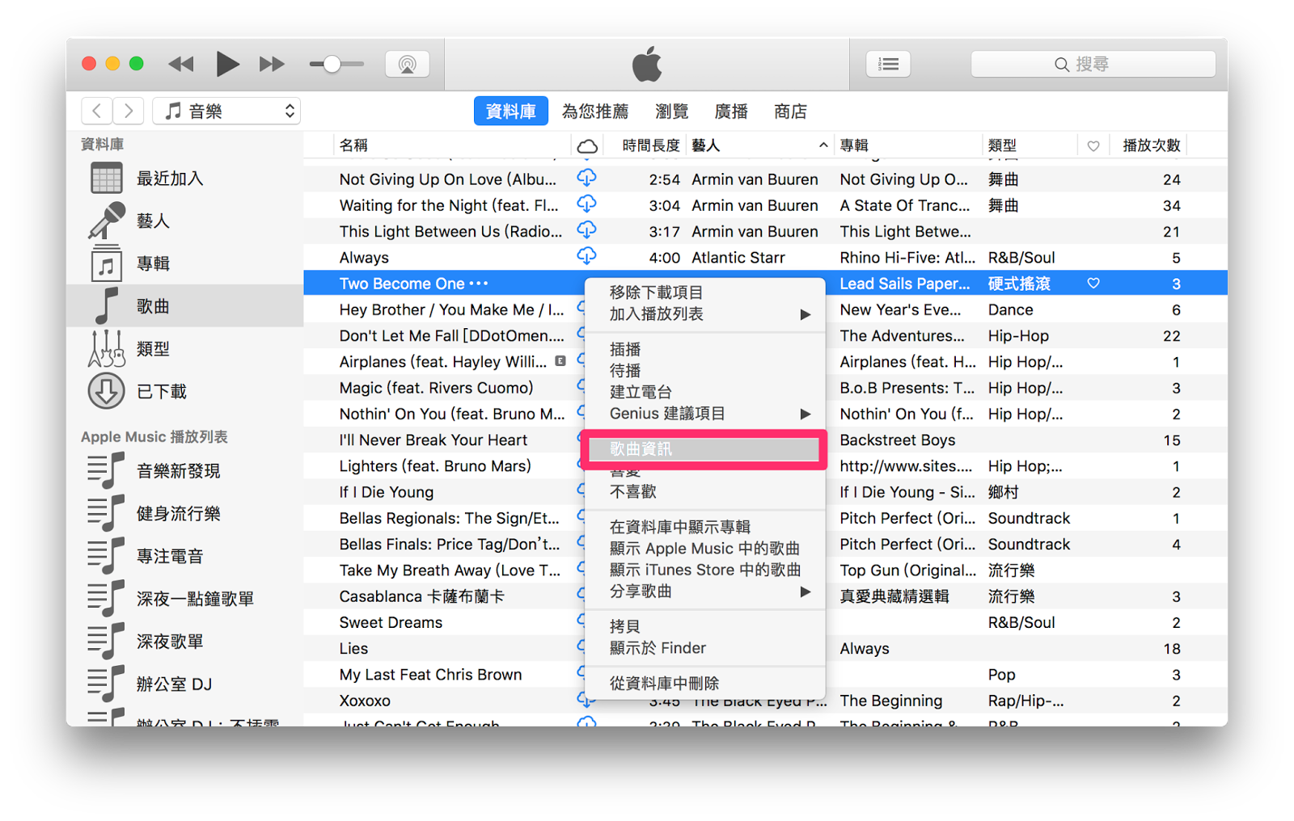Expand 分享歌曲 submenu
1294x821 pixels.
click(704, 592)
